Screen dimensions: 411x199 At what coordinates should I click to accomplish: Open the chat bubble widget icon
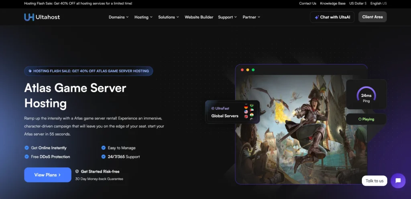click(x=398, y=181)
